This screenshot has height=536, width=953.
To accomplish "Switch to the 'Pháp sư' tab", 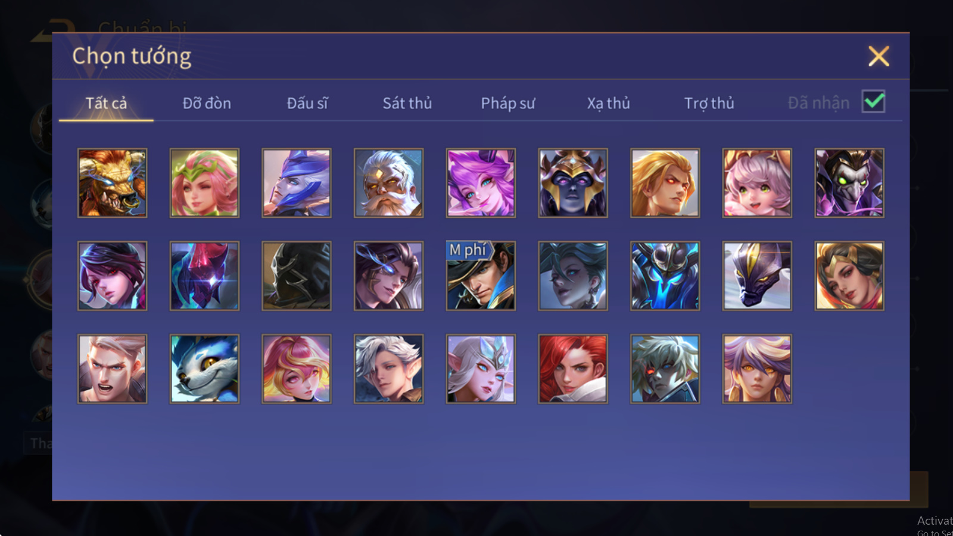I will (508, 104).
